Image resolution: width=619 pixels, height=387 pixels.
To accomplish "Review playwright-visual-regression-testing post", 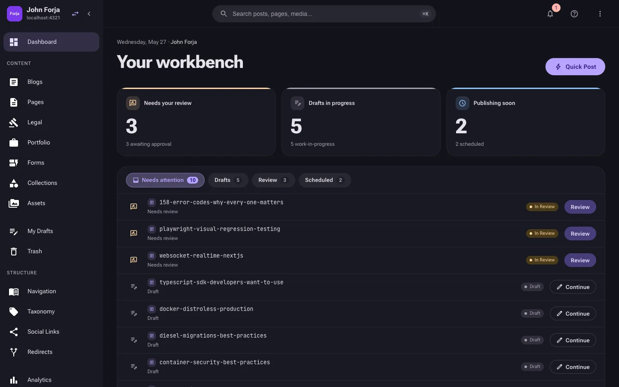I will [x=580, y=233].
